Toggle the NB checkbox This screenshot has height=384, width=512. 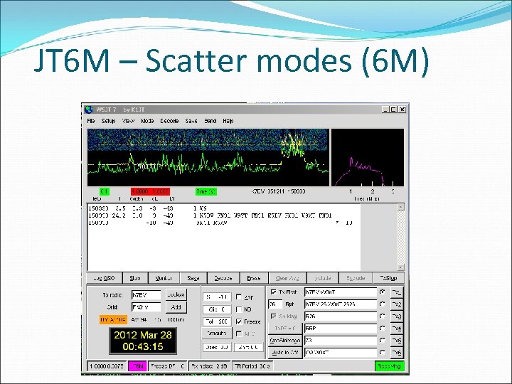click(x=239, y=309)
